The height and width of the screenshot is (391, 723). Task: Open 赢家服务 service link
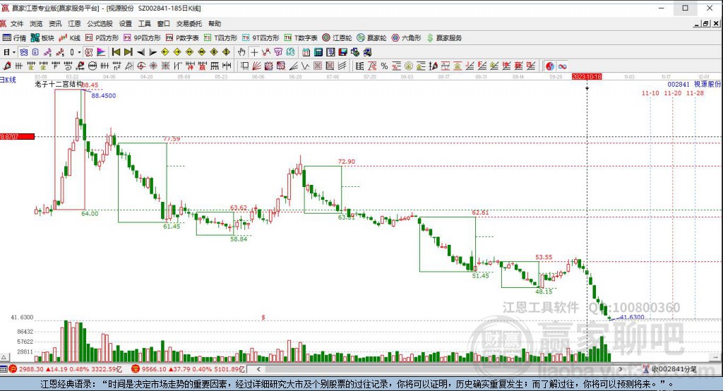[x=444, y=38]
